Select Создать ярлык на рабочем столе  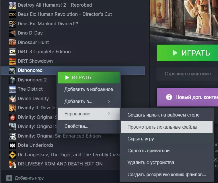click(x=167, y=115)
